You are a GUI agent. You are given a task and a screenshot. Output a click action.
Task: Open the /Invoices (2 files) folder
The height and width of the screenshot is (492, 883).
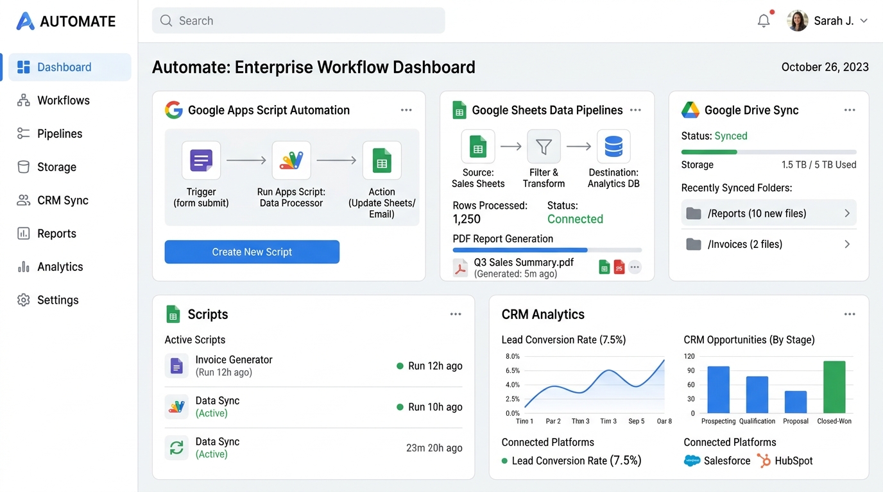(769, 244)
